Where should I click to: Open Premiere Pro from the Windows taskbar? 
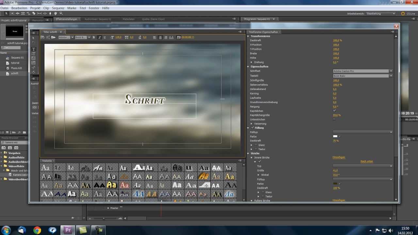tap(68, 230)
